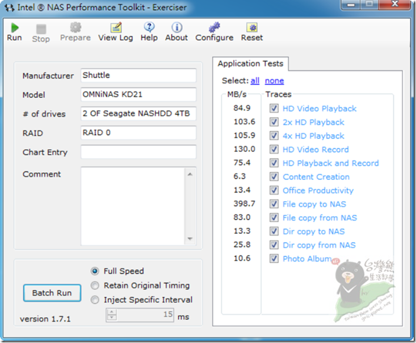Viewport: 416px width, 343px height.
Task: Click the interval ms value field
Action: click(x=145, y=315)
